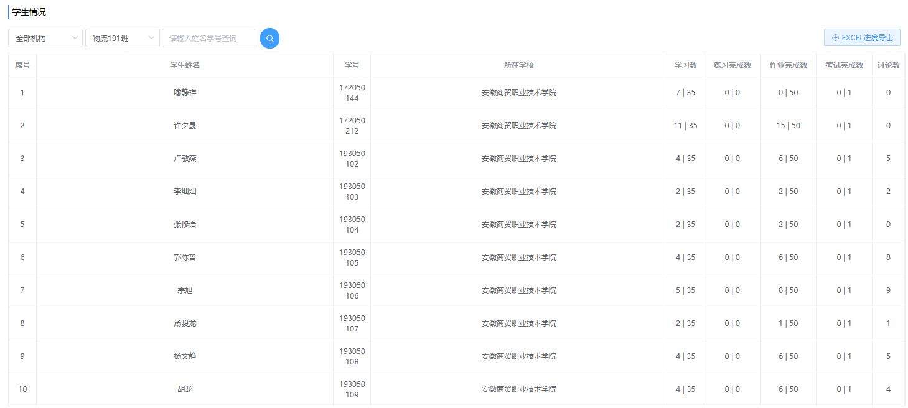Open the 全部机构 organization dropdown
Screen dimensions: 908x408
point(45,38)
